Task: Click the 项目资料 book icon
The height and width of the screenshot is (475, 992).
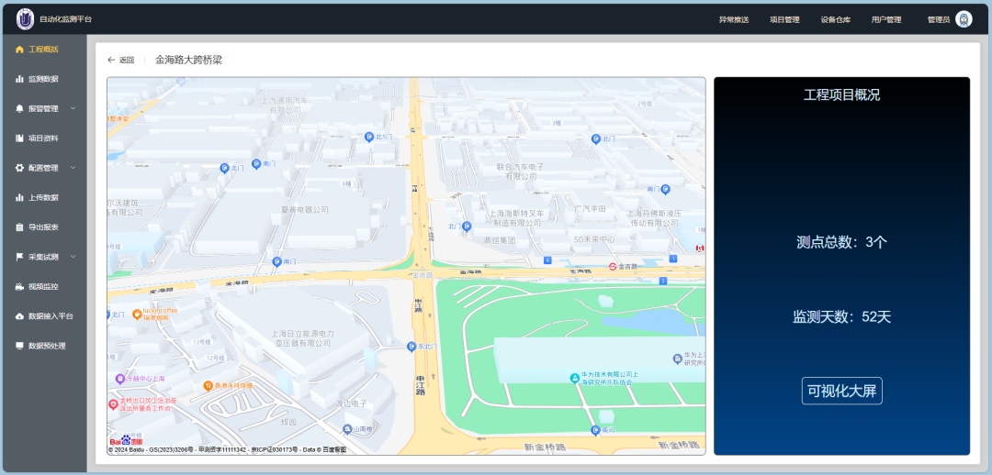Action: pos(19,138)
